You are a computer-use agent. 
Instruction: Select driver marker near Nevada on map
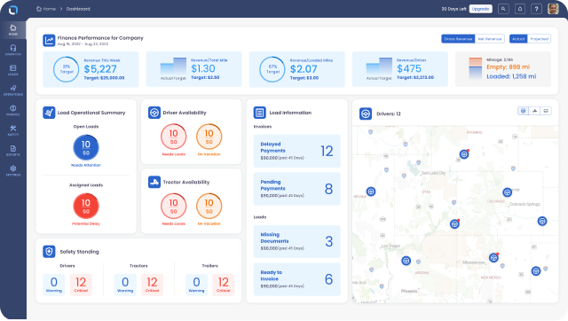point(371,192)
